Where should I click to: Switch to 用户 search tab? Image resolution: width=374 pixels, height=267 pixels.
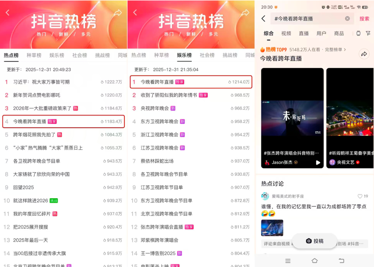coord(321,33)
